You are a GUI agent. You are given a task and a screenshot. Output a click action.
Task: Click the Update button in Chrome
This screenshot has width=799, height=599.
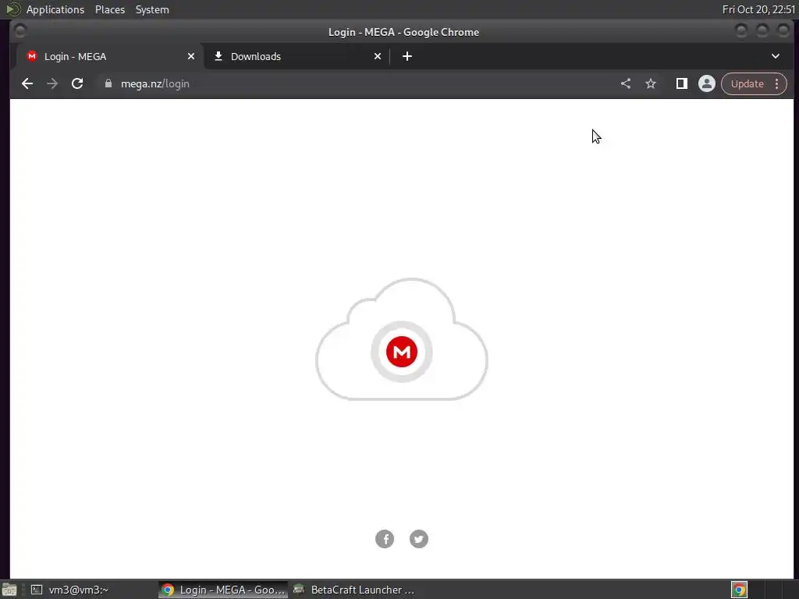[747, 83]
